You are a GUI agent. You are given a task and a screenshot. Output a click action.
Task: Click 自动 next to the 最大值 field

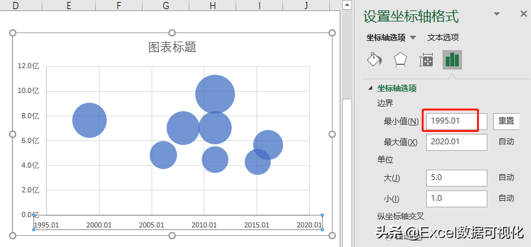[506, 142]
